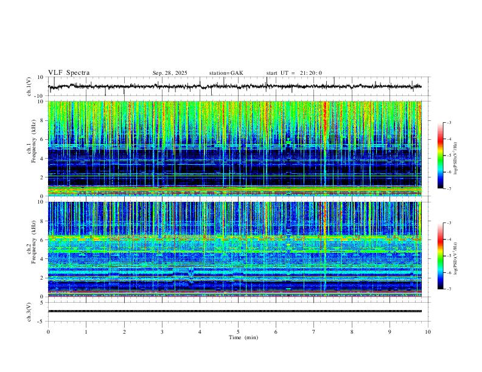Click the ch.3 voltage trace band
This screenshot has height=372, width=482.
tap(235, 311)
